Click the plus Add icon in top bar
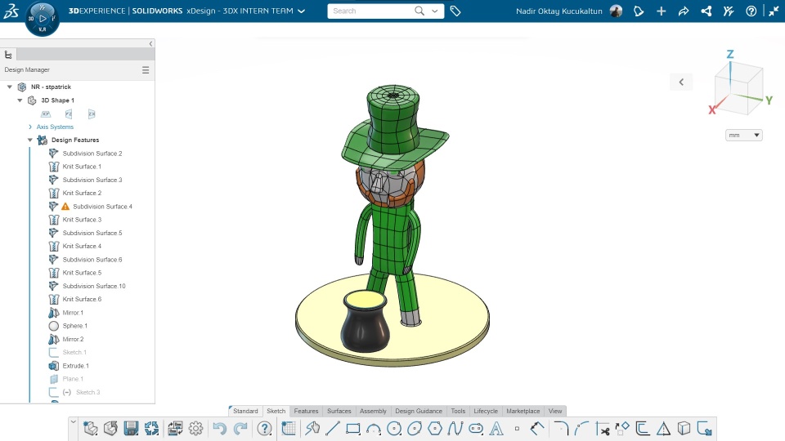Viewport: 785px width, 441px height. tap(661, 11)
